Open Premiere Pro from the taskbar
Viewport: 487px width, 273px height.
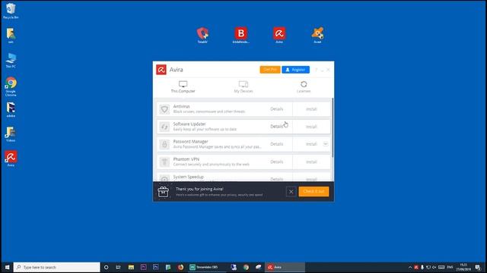coord(143,267)
